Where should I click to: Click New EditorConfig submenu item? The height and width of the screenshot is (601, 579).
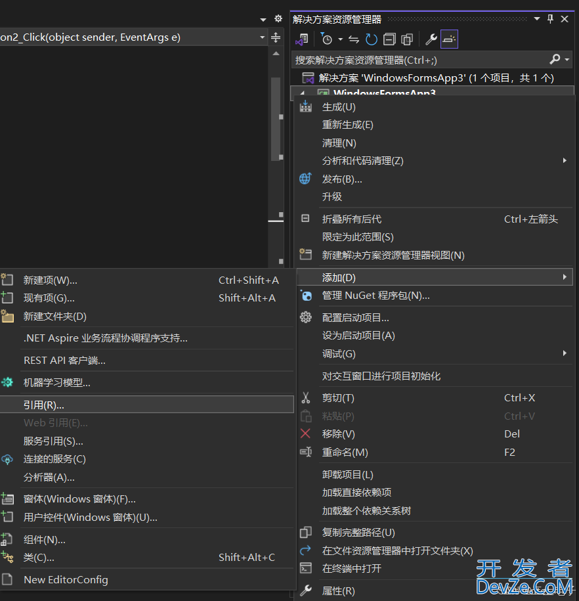click(x=147, y=579)
